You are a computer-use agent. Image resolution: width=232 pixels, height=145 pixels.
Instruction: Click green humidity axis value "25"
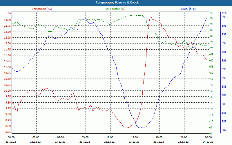pos(212,103)
